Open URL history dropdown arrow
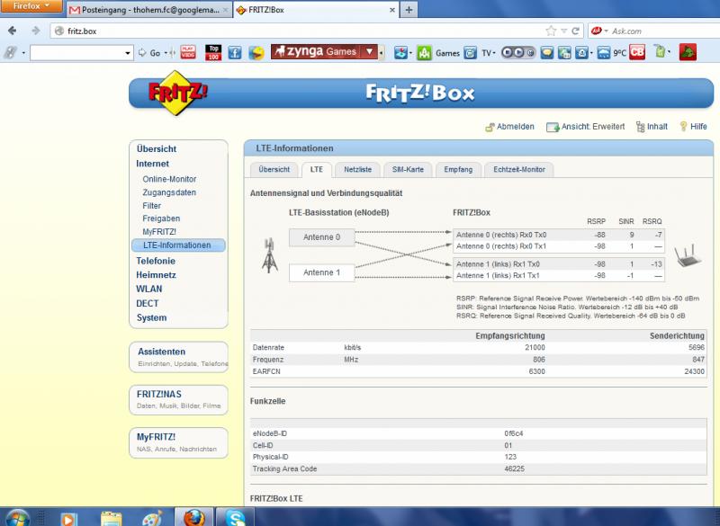720x526 pixels. tap(564, 31)
